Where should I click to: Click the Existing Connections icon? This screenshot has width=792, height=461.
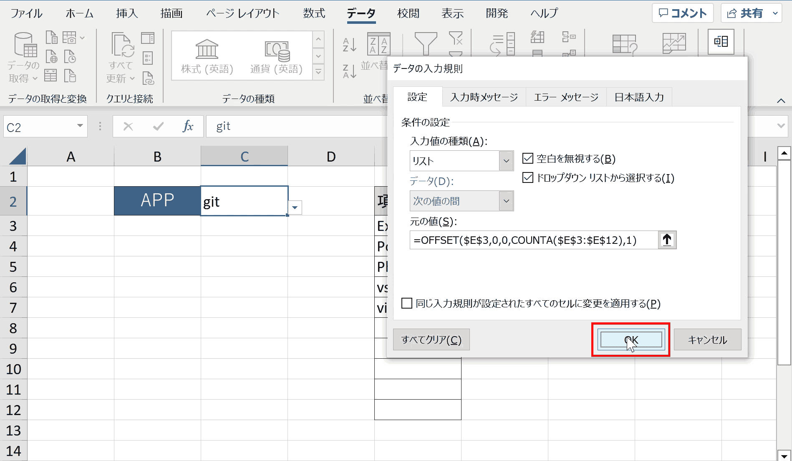click(70, 76)
